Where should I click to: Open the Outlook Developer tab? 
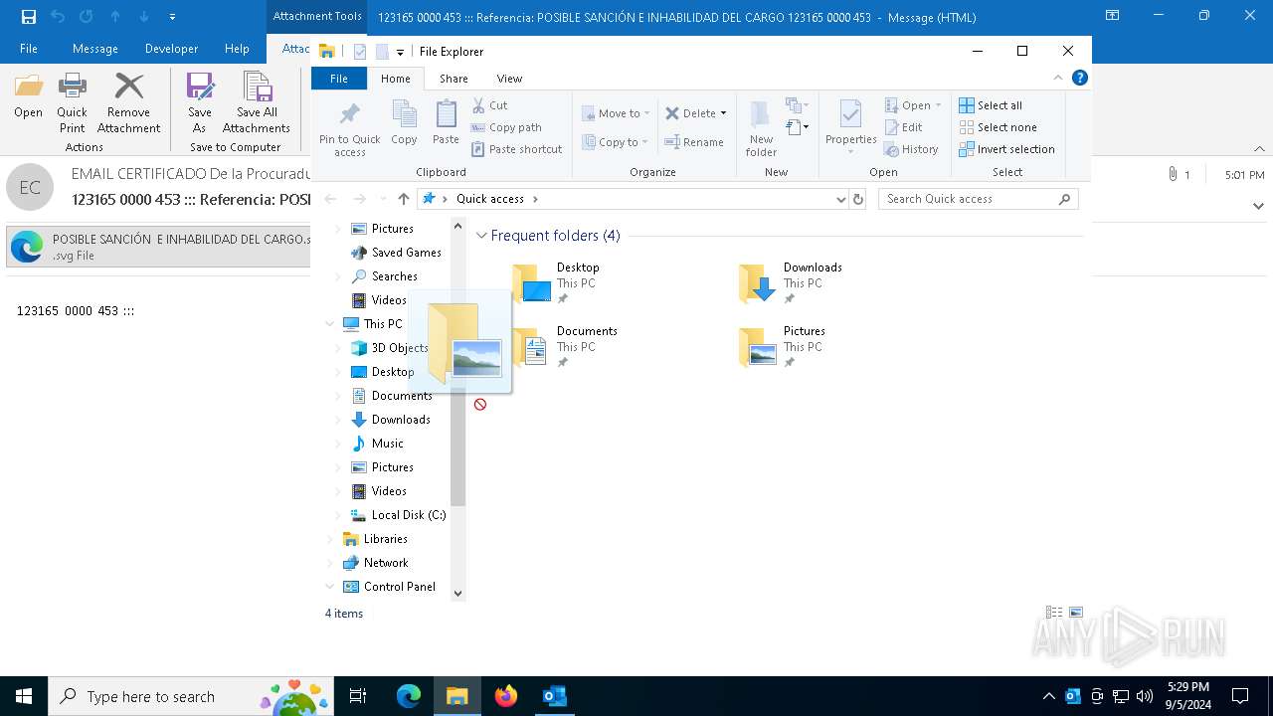tap(171, 49)
